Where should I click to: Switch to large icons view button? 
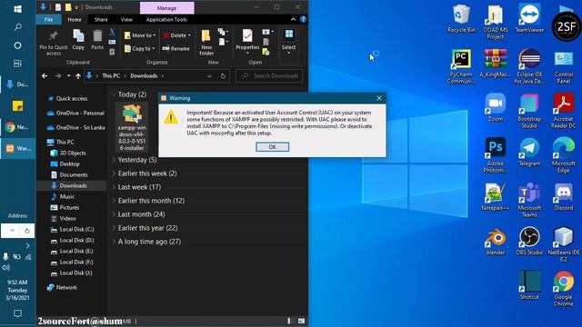(x=301, y=321)
